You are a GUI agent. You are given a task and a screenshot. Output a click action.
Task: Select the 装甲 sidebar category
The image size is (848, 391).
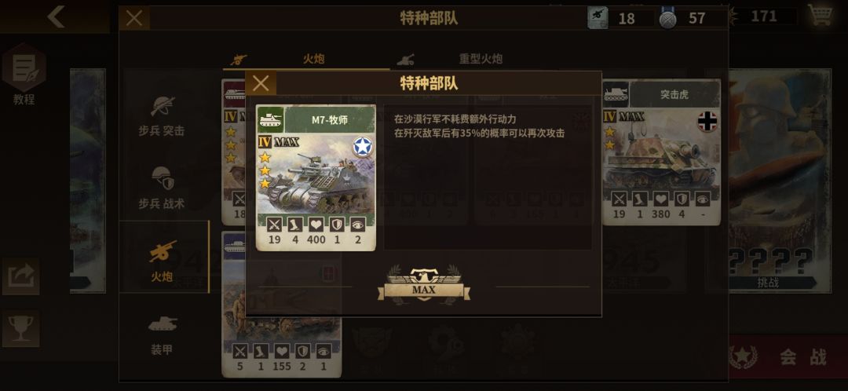[x=162, y=334]
